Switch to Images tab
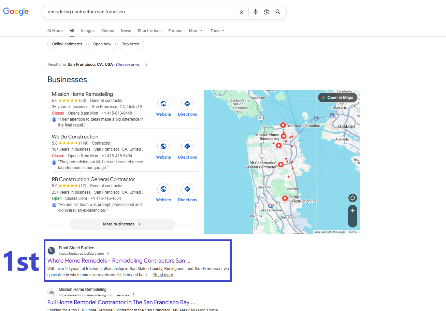This screenshot has width=446, height=311. [88, 31]
